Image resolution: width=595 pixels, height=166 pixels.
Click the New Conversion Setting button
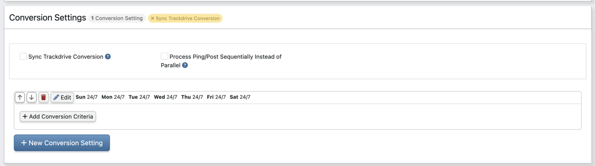[x=62, y=143]
